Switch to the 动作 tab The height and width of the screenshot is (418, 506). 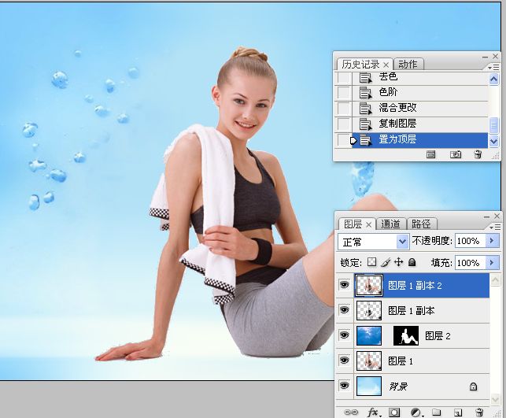[x=408, y=64]
